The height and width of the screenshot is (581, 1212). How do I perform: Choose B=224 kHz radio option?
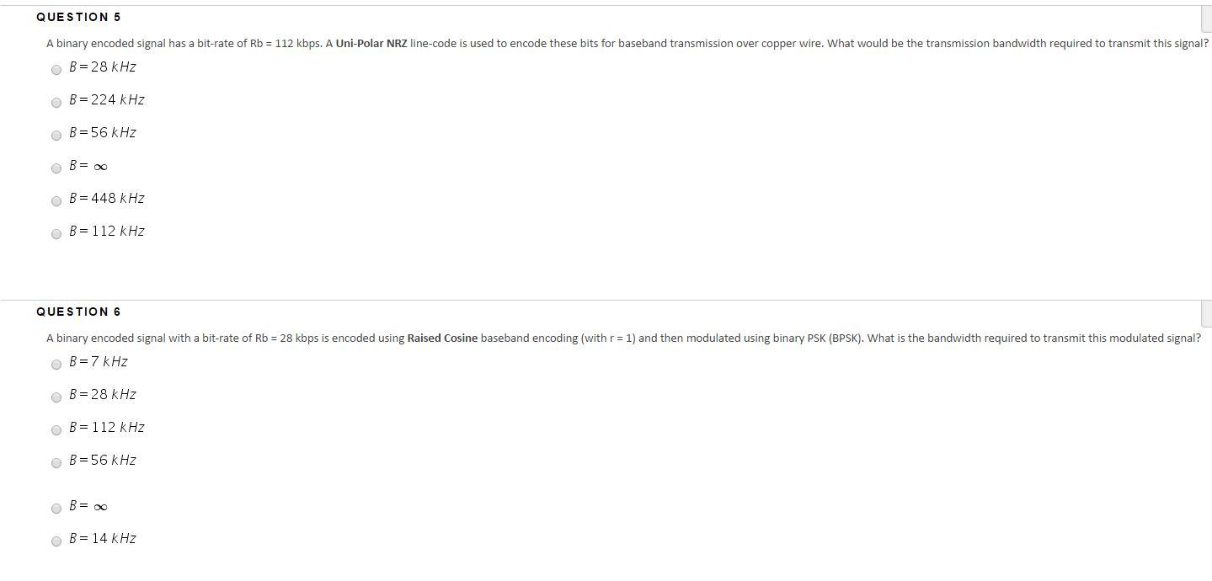pos(56,103)
